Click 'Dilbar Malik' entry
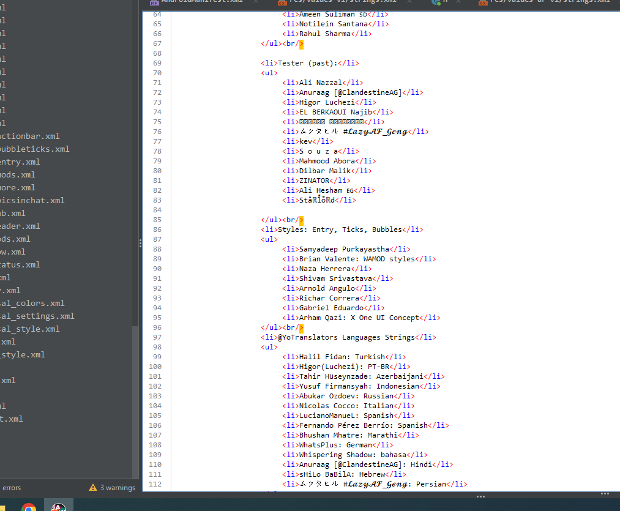Screen dimensions: 620x511 coord(324,171)
